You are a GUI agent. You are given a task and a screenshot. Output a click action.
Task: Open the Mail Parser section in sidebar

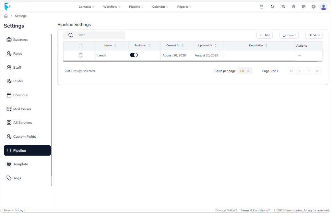pos(21,109)
